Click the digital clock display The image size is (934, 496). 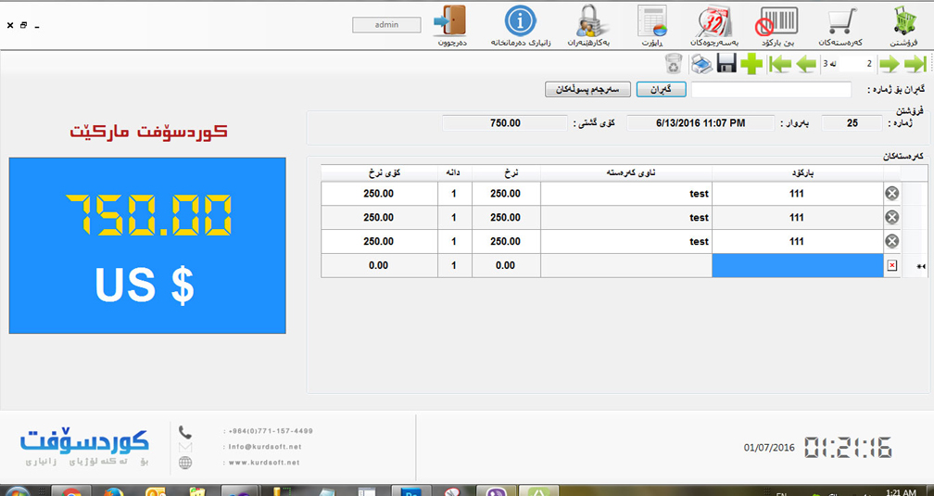(848, 447)
